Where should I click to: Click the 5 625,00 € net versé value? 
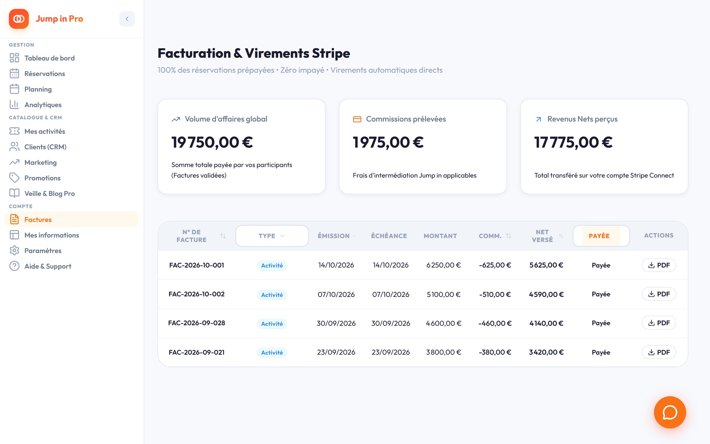click(546, 265)
